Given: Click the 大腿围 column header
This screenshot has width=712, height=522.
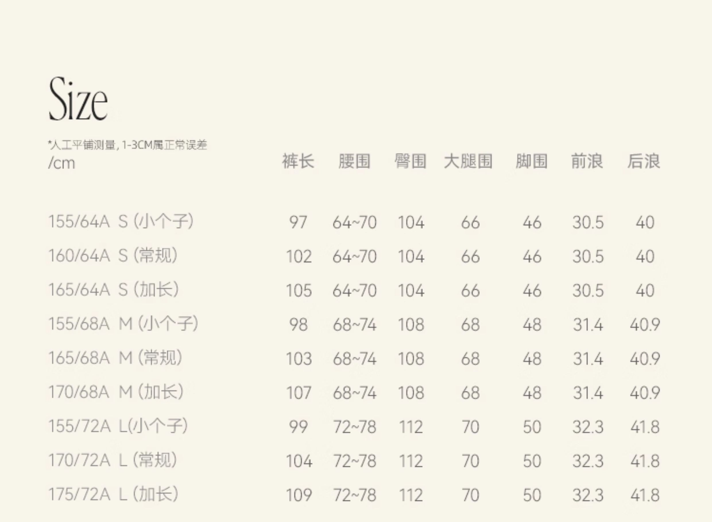Looking at the screenshot, I should [468, 161].
